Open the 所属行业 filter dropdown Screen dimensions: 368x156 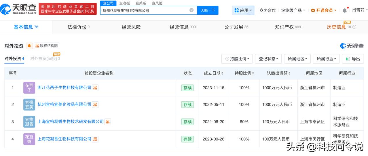click(x=326, y=59)
